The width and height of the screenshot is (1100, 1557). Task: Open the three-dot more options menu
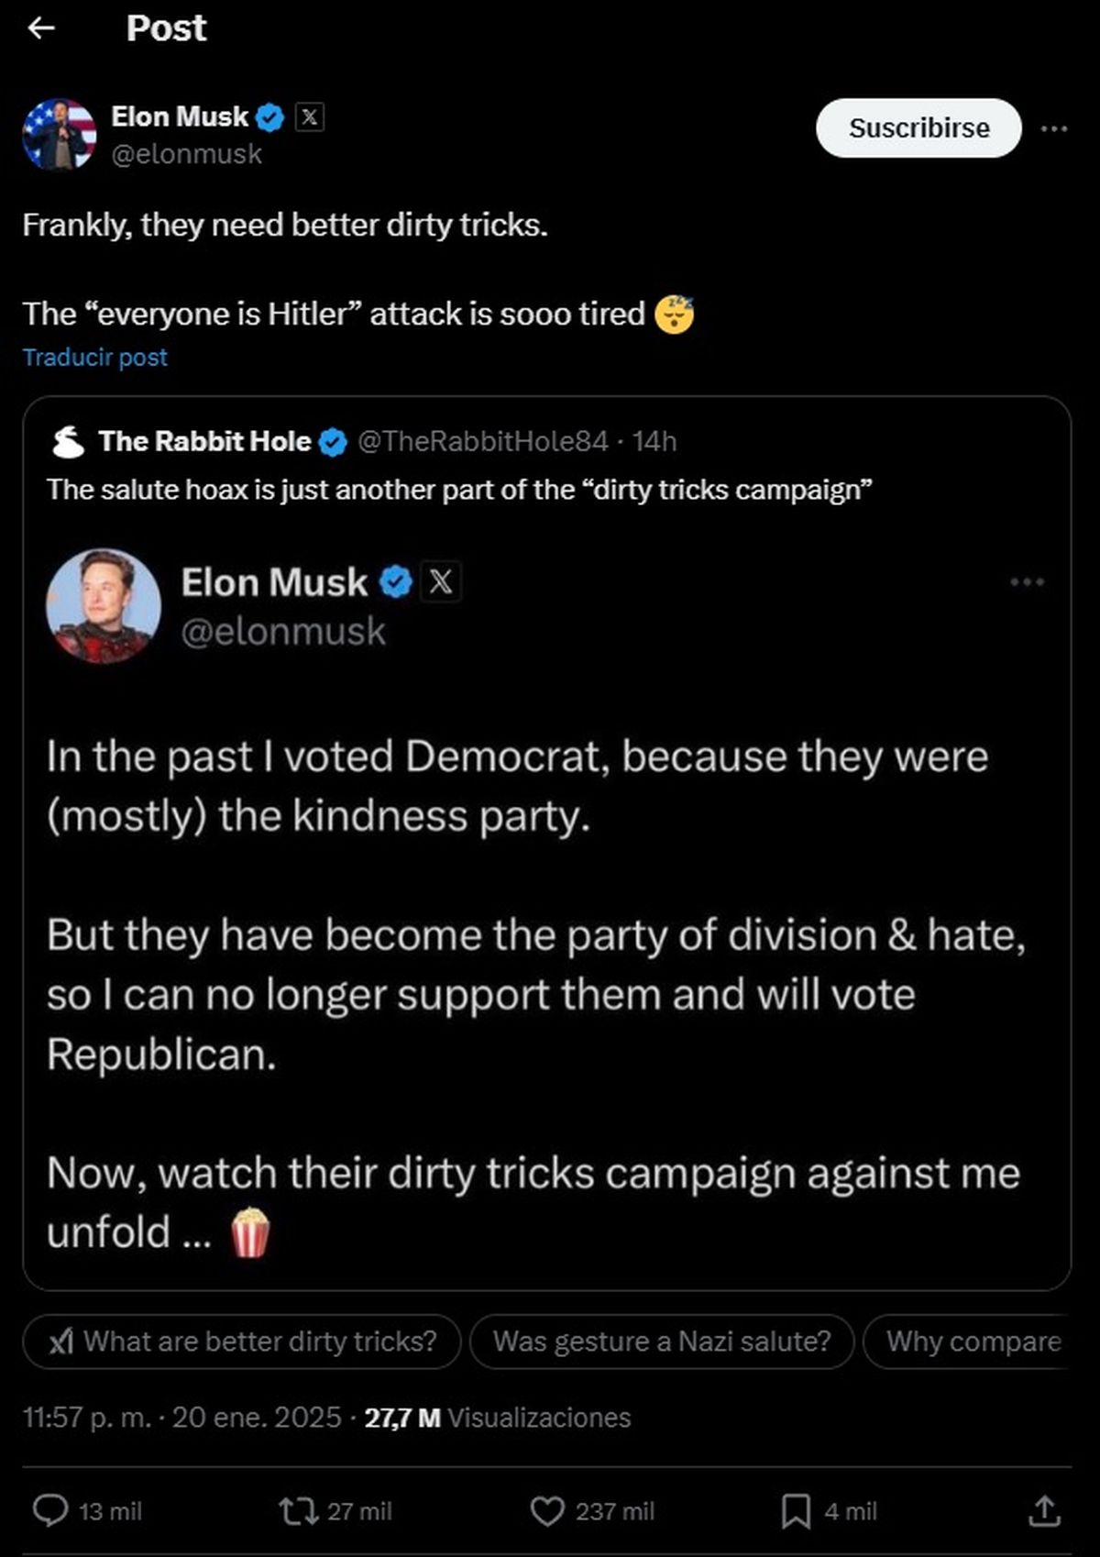(1054, 128)
